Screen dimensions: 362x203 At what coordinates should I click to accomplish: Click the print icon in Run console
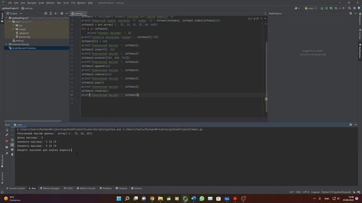point(12,149)
